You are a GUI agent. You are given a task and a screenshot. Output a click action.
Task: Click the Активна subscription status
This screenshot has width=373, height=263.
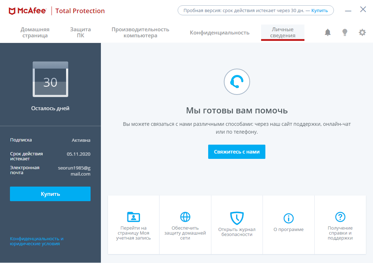[x=81, y=140]
